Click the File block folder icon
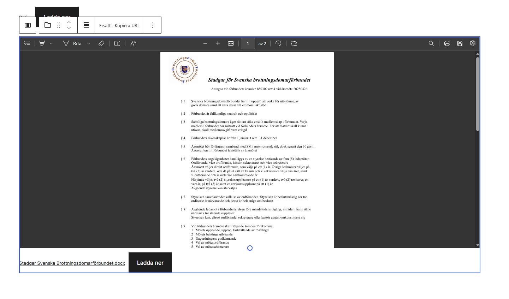 (x=48, y=25)
